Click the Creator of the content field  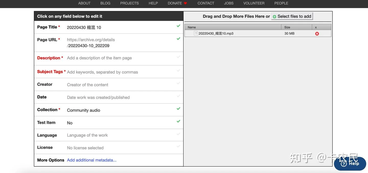tap(88, 85)
